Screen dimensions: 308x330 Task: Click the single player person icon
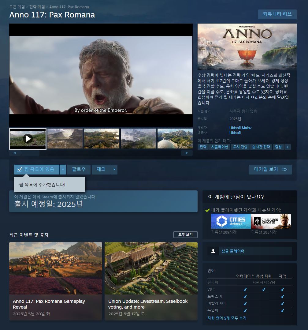click(x=213, y=251)
